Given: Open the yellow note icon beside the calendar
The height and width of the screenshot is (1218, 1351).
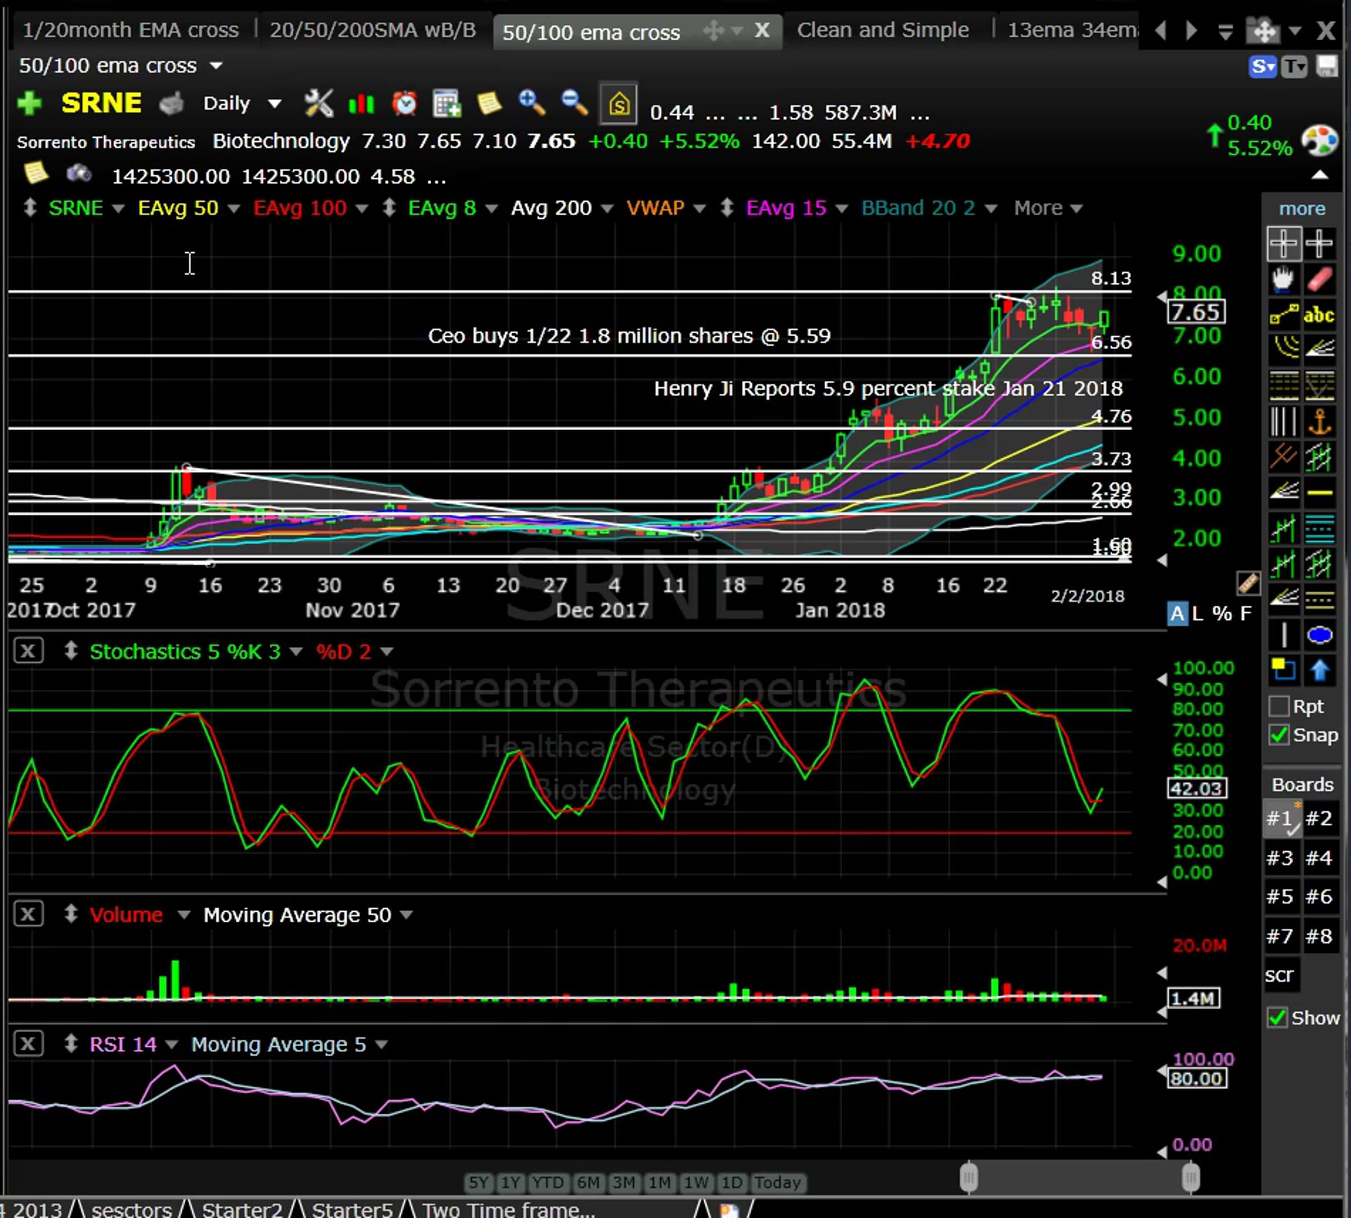Looking at the screenshot, I should point(489,104).
